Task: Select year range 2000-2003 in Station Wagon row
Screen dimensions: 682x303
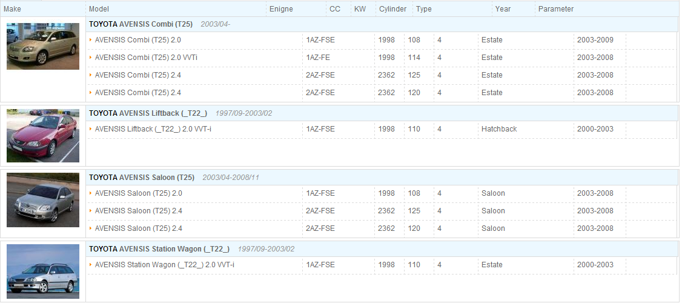Action: click(595, 265)
